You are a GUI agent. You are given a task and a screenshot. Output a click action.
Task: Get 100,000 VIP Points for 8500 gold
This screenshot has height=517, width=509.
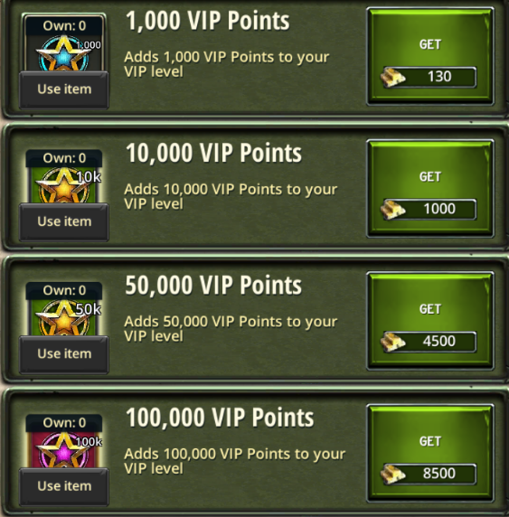(430, 453)
